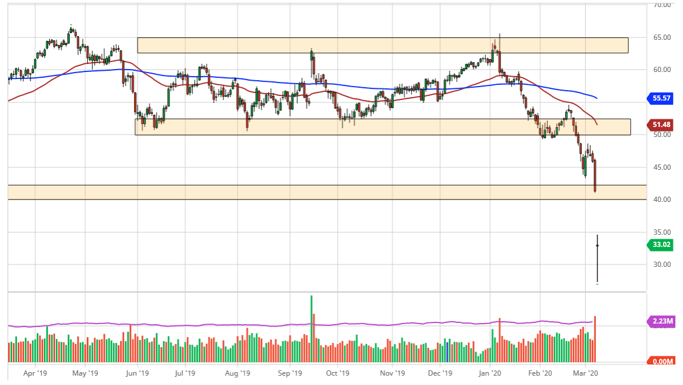
Task: Click the purple 2.23M volume average label
Action: coord(662,321)
